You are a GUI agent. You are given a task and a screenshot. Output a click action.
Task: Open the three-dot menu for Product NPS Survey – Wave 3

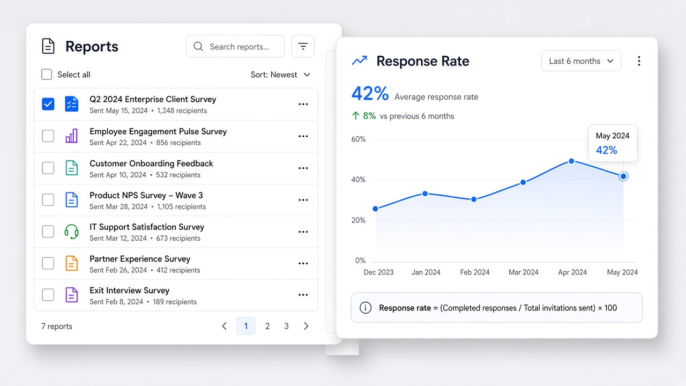303,200
